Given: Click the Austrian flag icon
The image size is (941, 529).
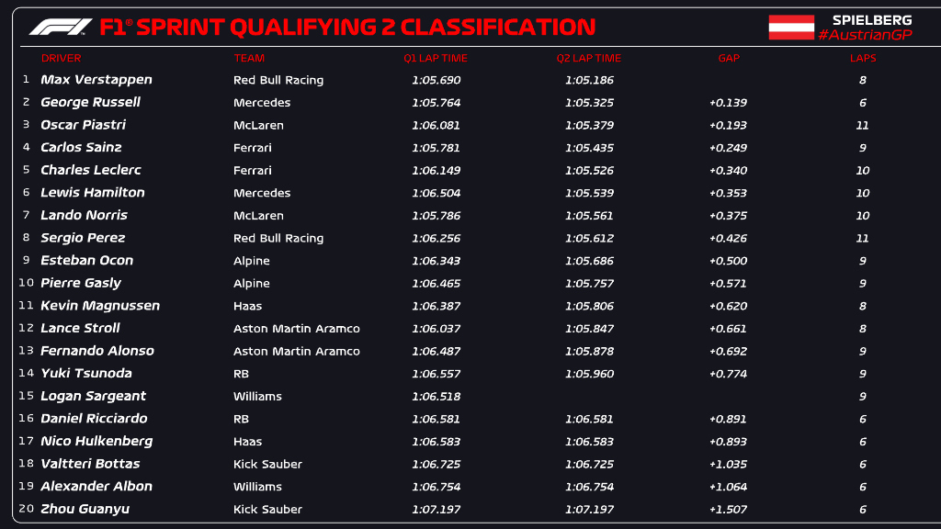Looking at the screenshot, I should pyautogui.click(x=790, y=27).
